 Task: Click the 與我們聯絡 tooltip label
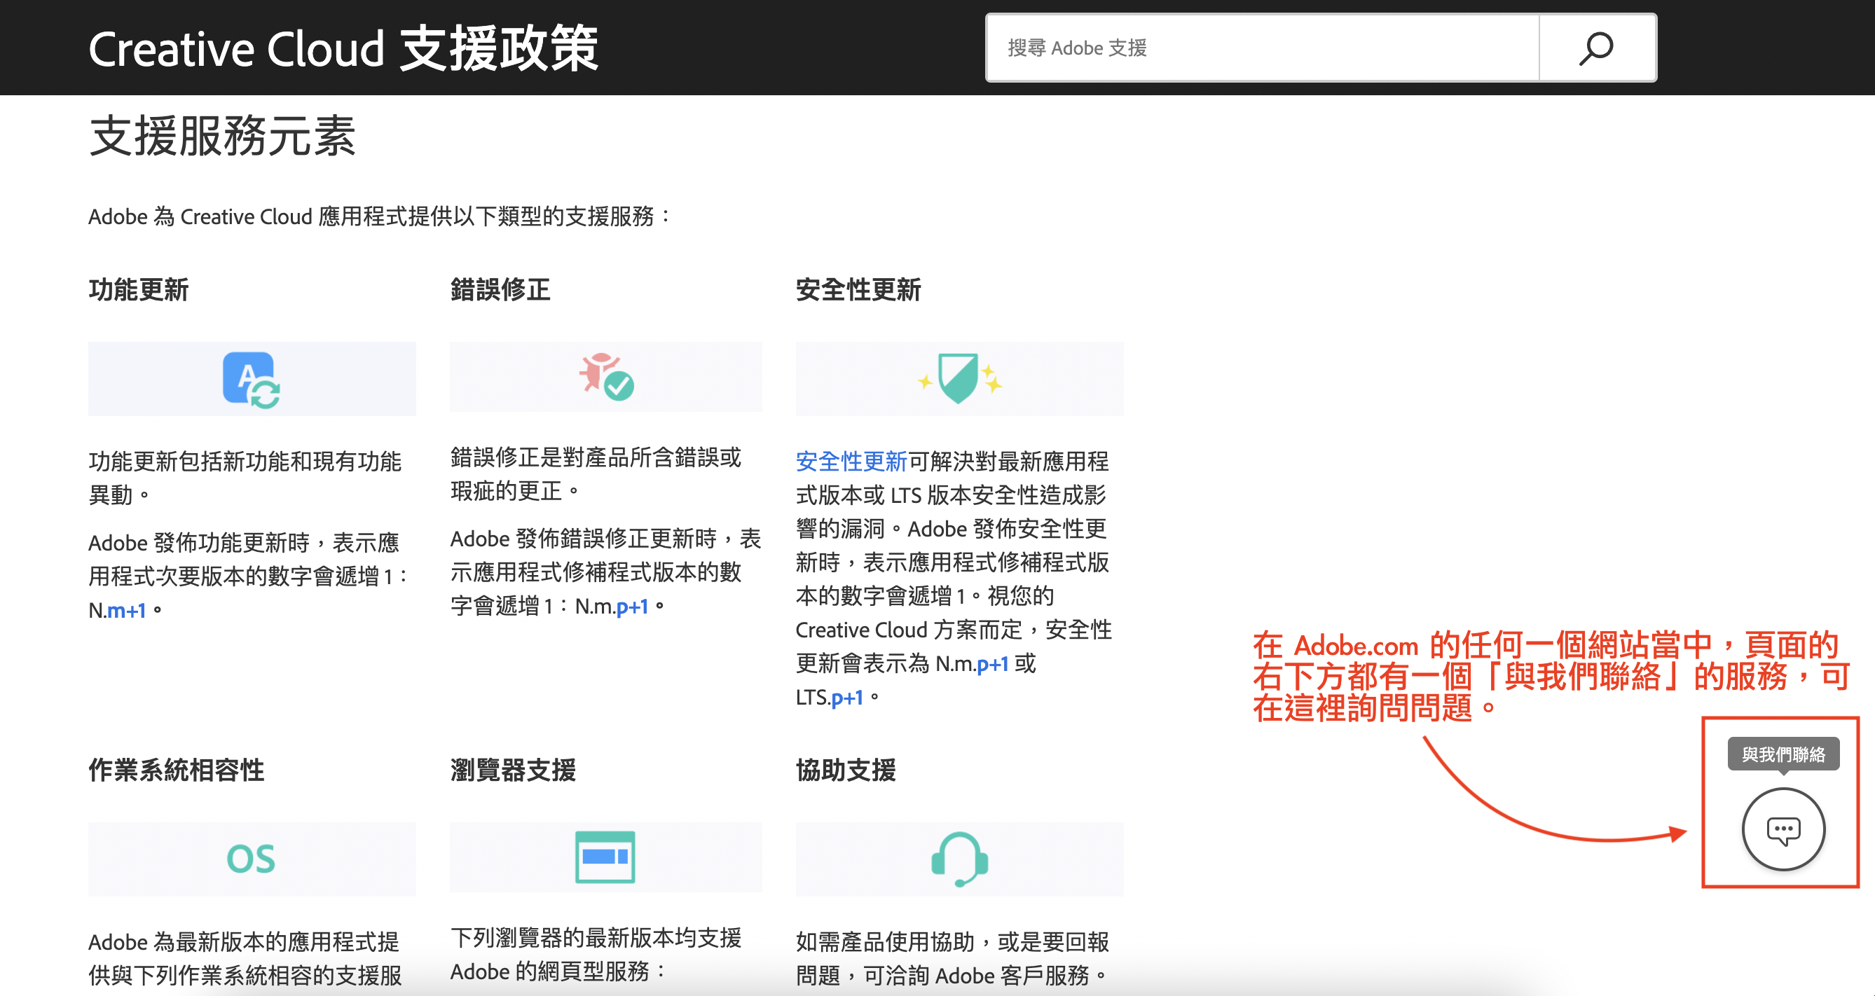click(x=1783, y=754)
